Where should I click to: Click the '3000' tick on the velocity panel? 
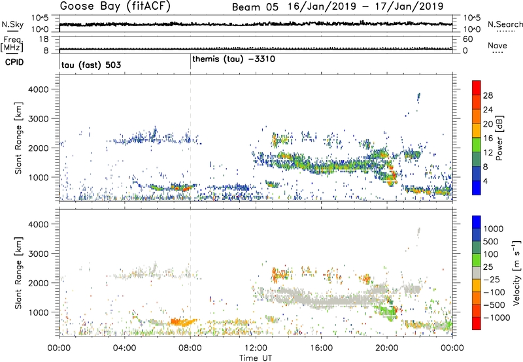click(39, 254)
